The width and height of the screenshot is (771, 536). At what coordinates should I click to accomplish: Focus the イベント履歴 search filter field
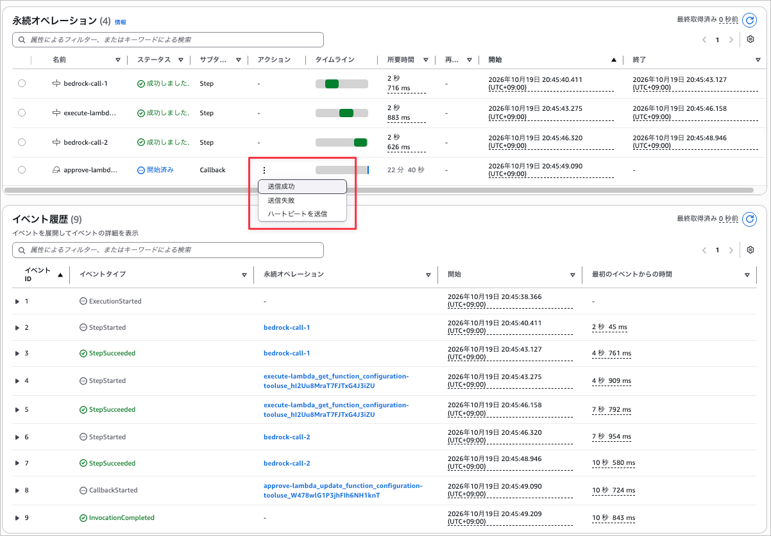click(168, 250)
